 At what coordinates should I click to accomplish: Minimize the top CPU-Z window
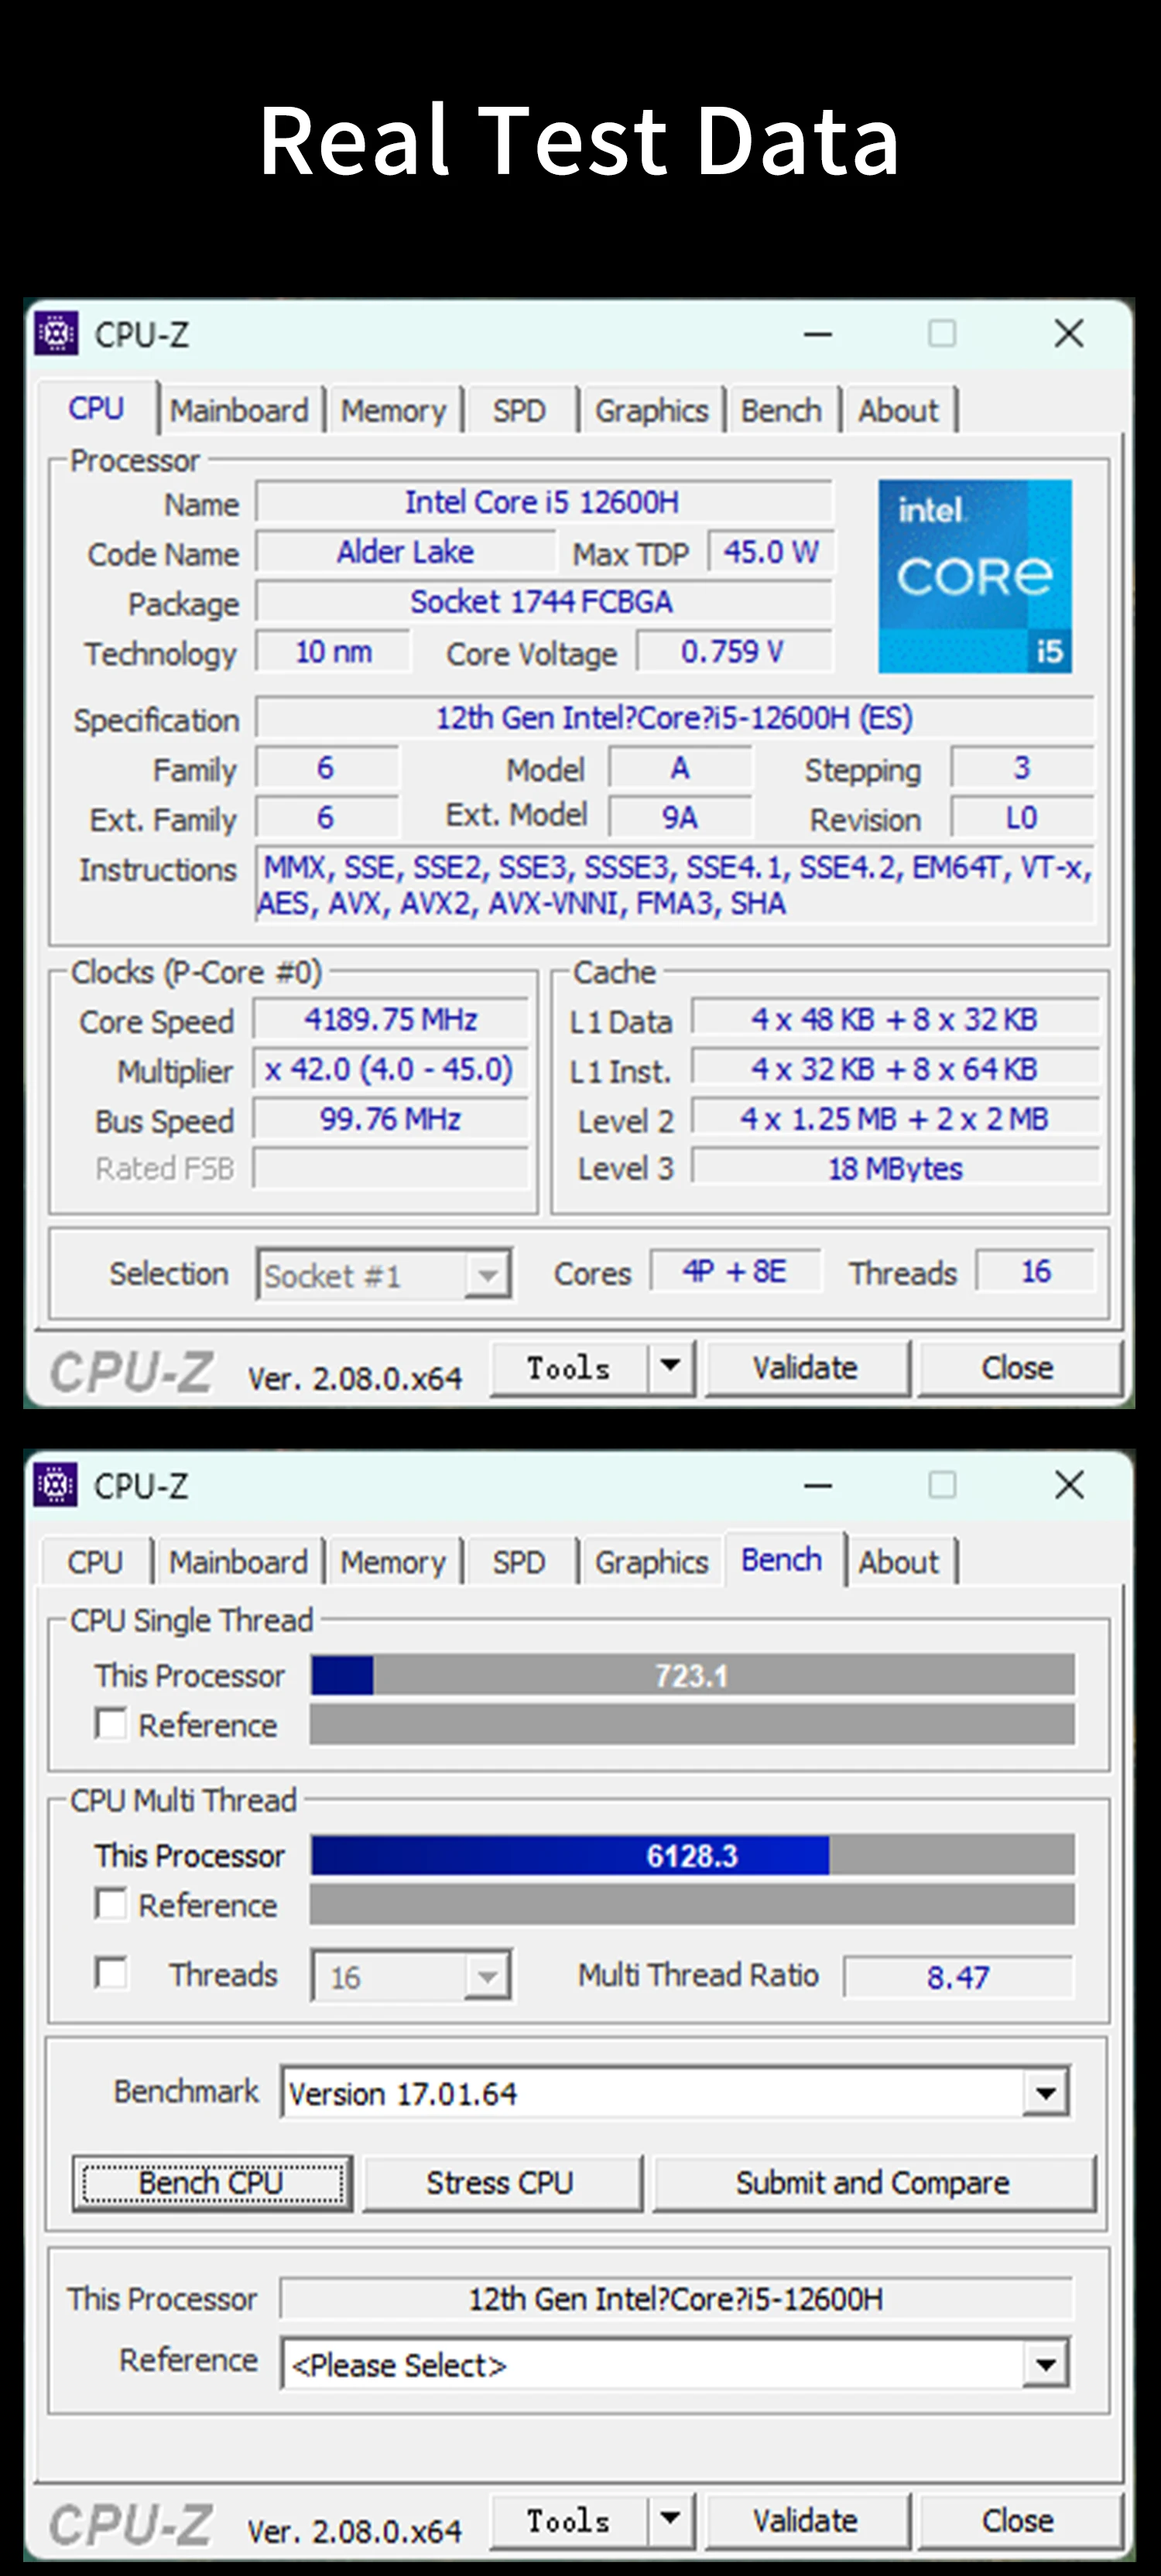coord(817,335)
